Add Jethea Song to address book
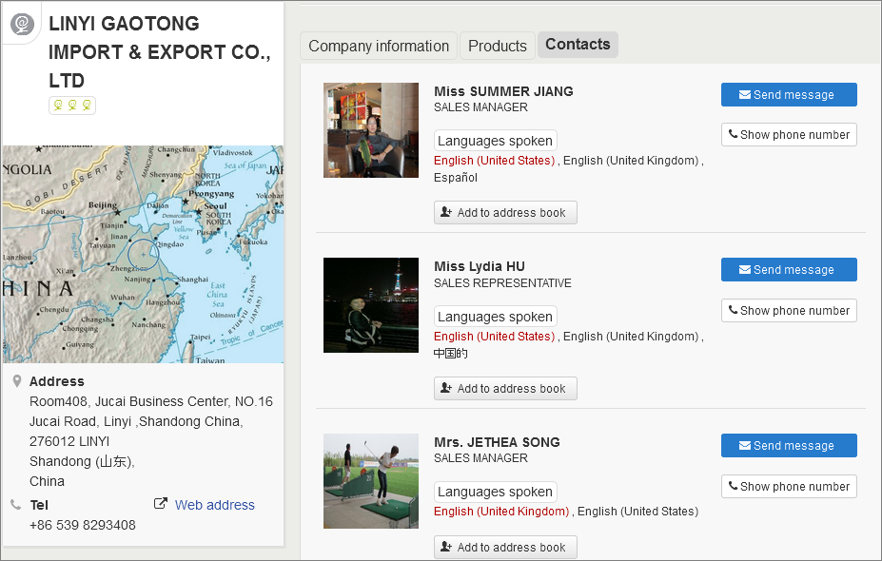 [x=505, y=547]
